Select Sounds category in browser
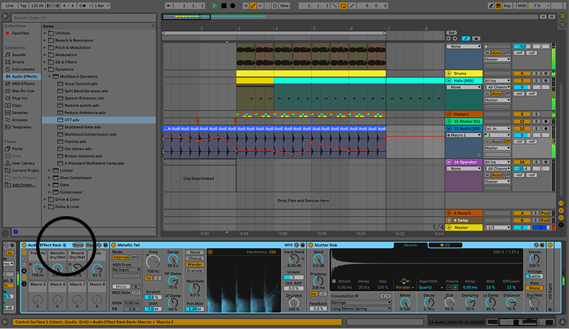 tap(19, 55)
